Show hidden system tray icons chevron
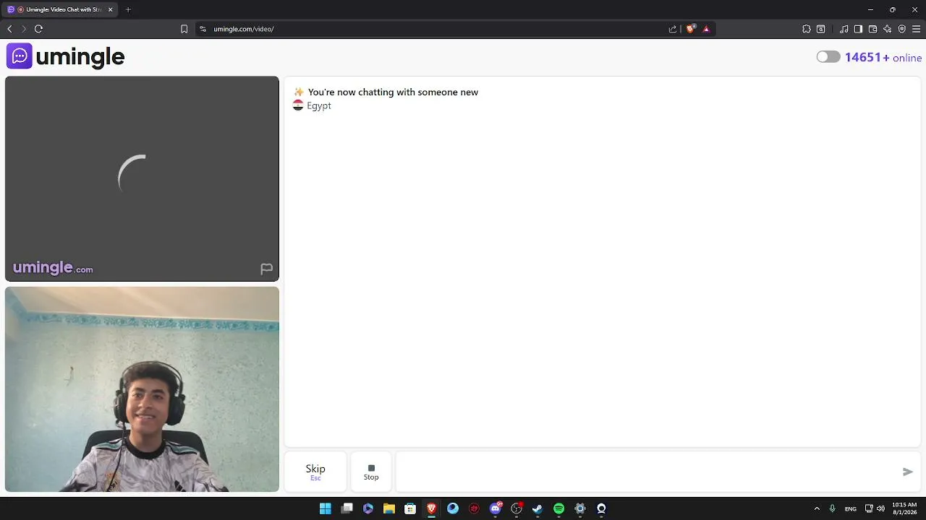This screenshot has width=926, height=520. pos(817,508)
